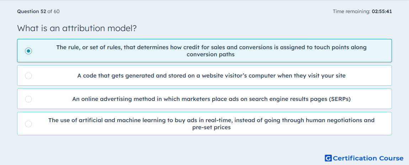Click answer text "A code that gets generated"
409x165 pixels.
click(211, 76)
